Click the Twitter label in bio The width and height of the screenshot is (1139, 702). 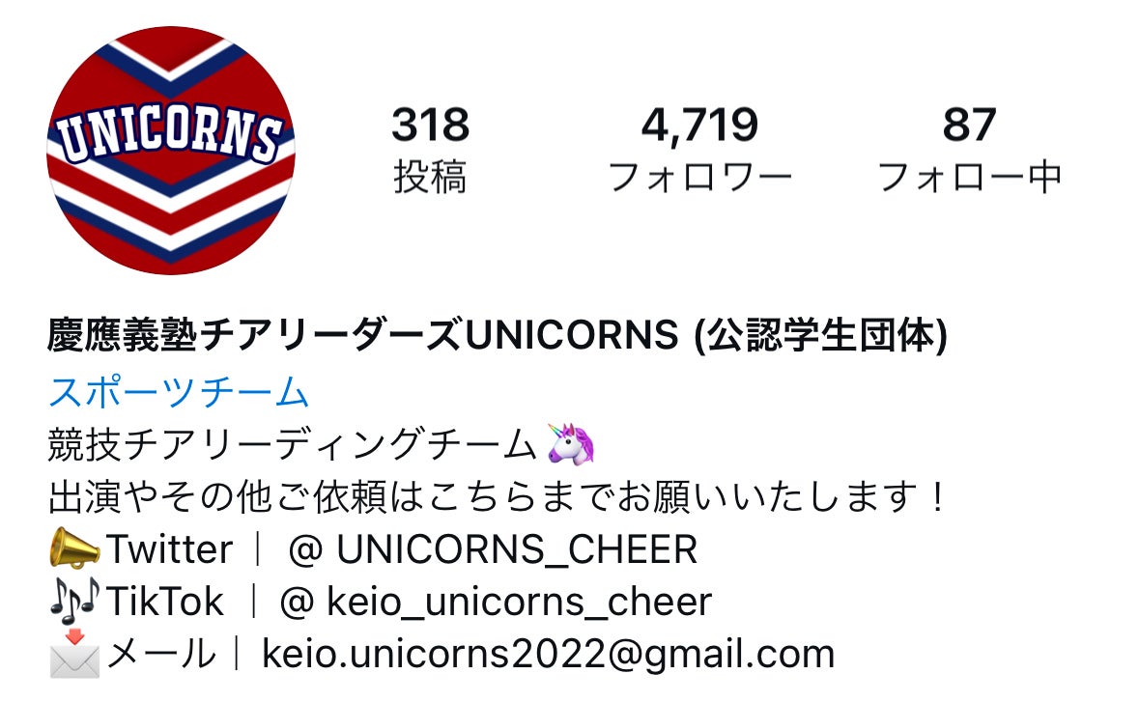click(170, 548)
